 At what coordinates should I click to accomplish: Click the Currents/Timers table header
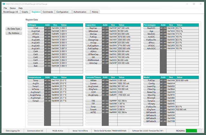coord(94,77)
